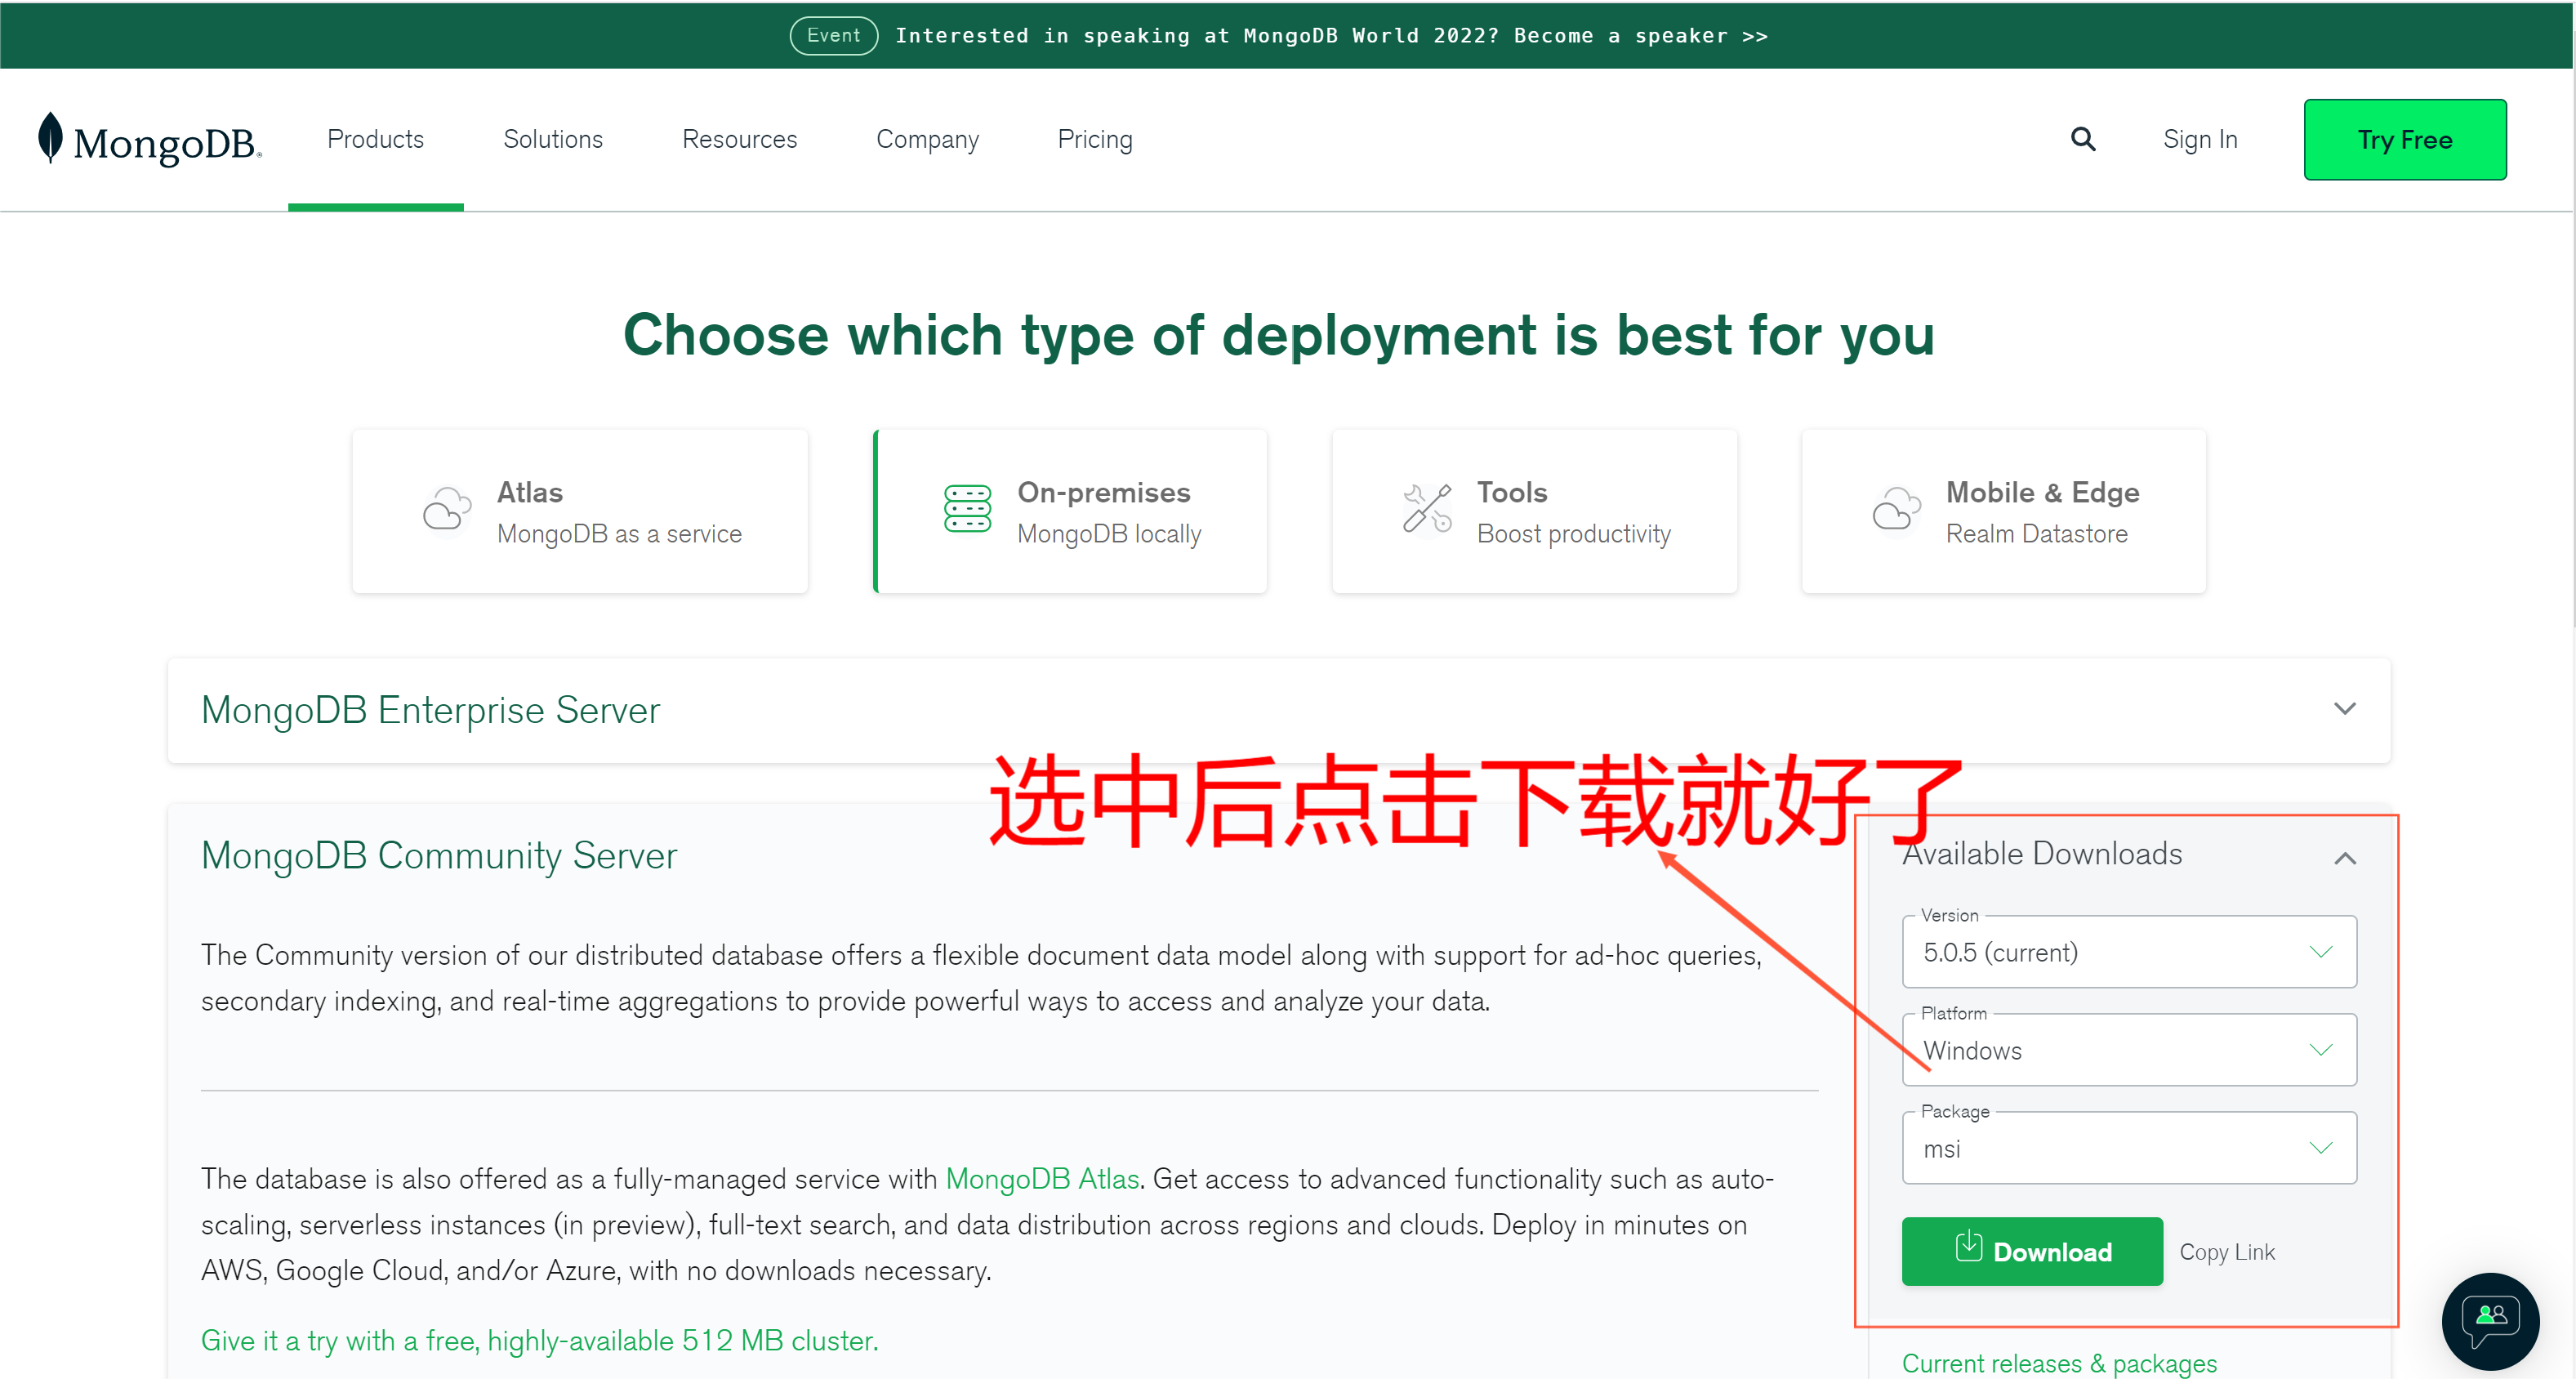Screen dimensions: 2576x1379
Task: Click the Download arrow icon
Action: tap(1969, 1250)
